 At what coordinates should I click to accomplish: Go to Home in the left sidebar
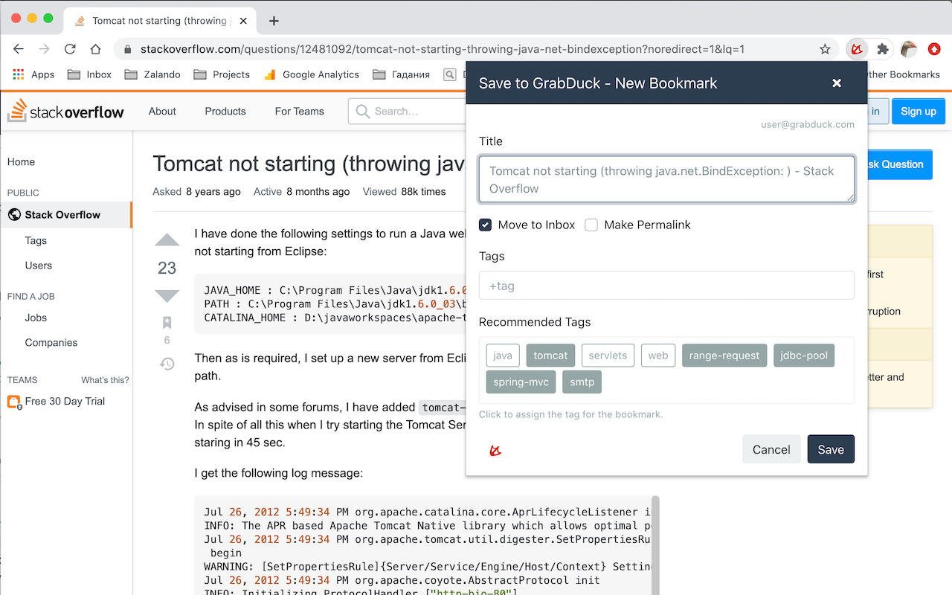point(21,162)
